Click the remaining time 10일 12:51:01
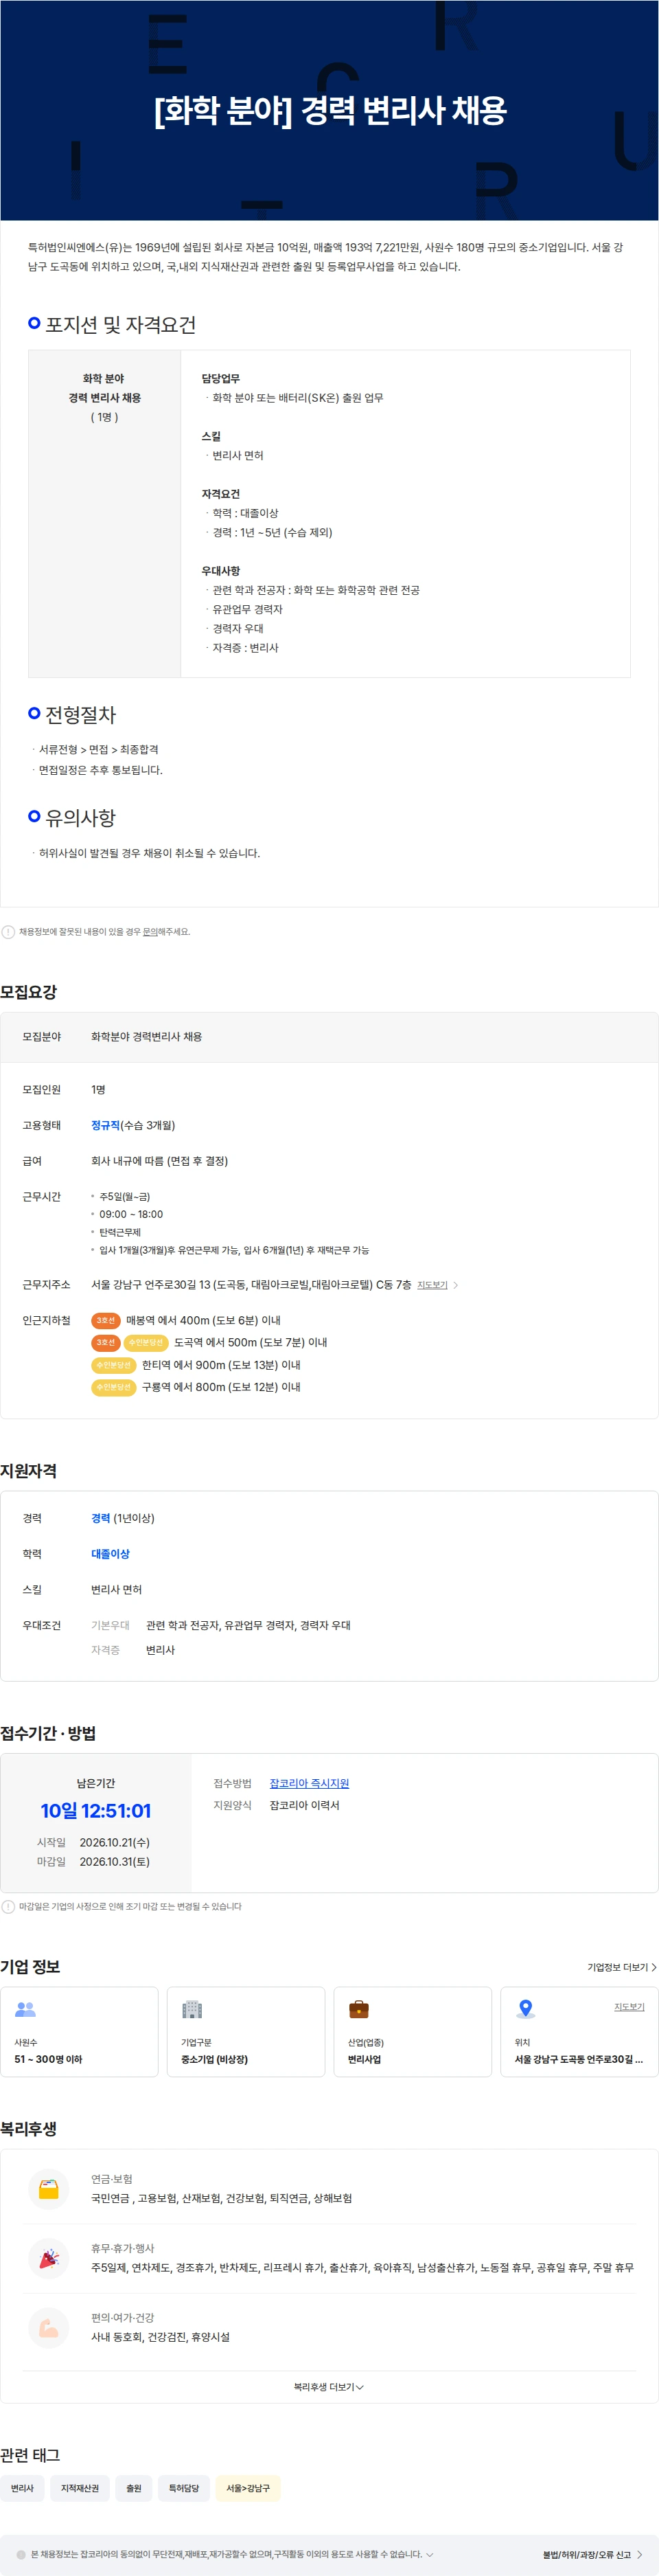This screenshot has width=659, height=2576. [96, 1811]
